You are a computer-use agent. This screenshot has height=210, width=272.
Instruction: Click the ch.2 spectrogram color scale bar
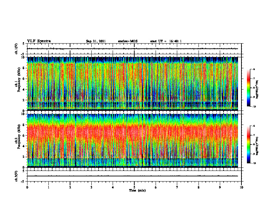(x=248, y=144)
